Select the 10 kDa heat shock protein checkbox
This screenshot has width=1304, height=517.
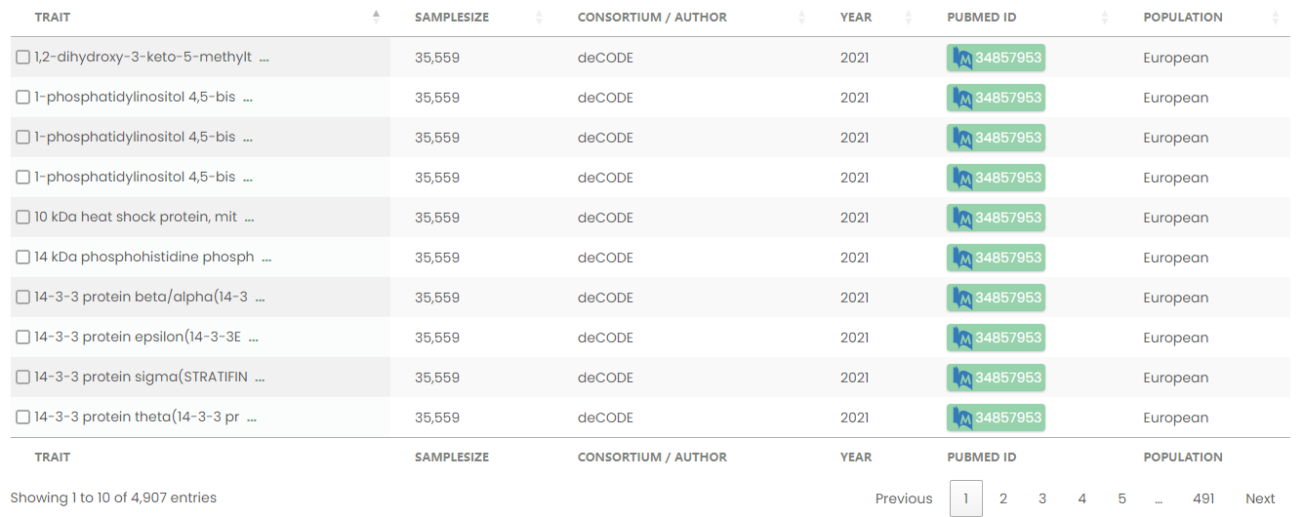(x=22, y=218)
